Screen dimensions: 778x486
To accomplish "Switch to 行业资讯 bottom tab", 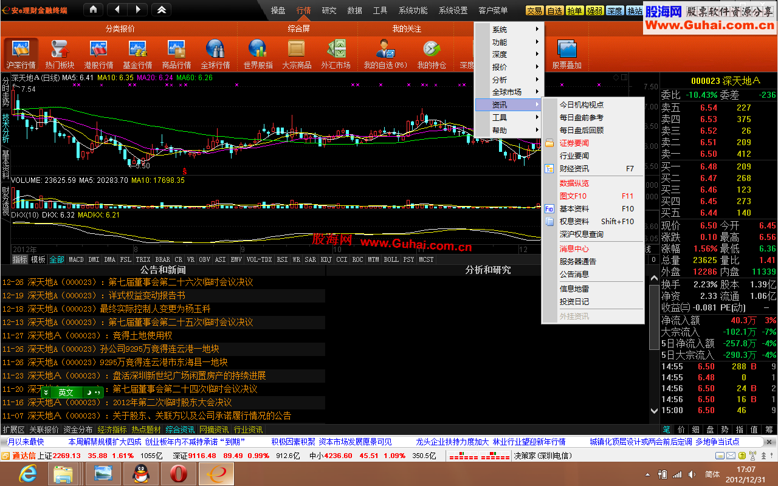I will (x=248, y=430).
